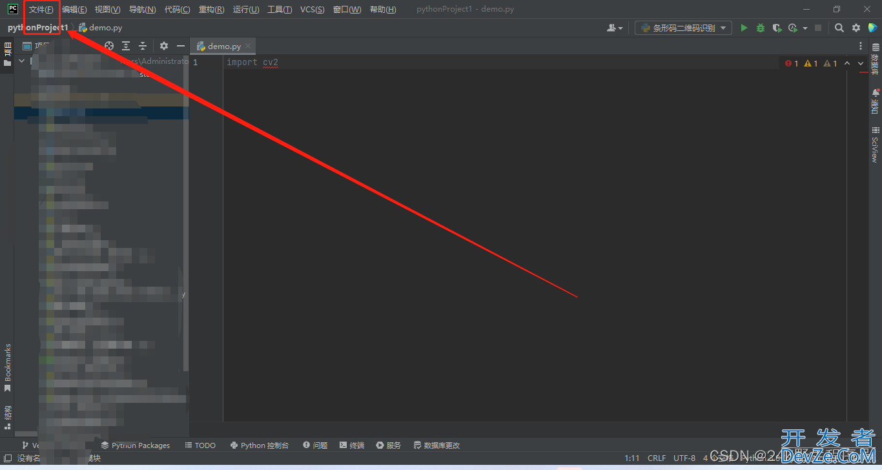Open IDE settings gear in top toolbar
This screenshot has width=882, height=470.
pos(856,28)
